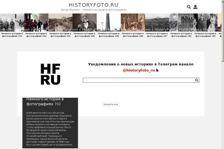224x149 pixels.
Task: Open the thumbnail for story 187
Action: (x=157, y=22)
